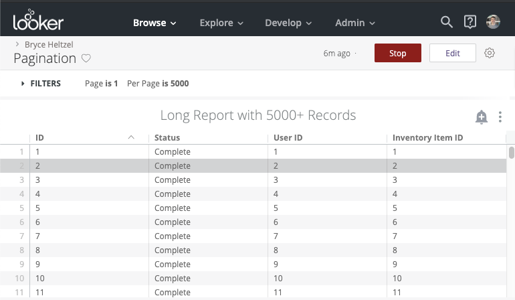
Task: Click Status cell 'Complete' in row 1
Action: click(173, 151)
